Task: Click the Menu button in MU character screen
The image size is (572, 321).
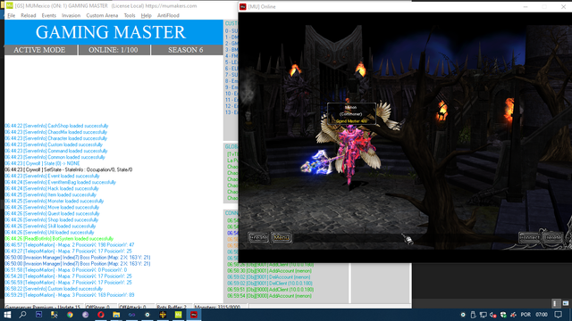Action: (282, 238)
